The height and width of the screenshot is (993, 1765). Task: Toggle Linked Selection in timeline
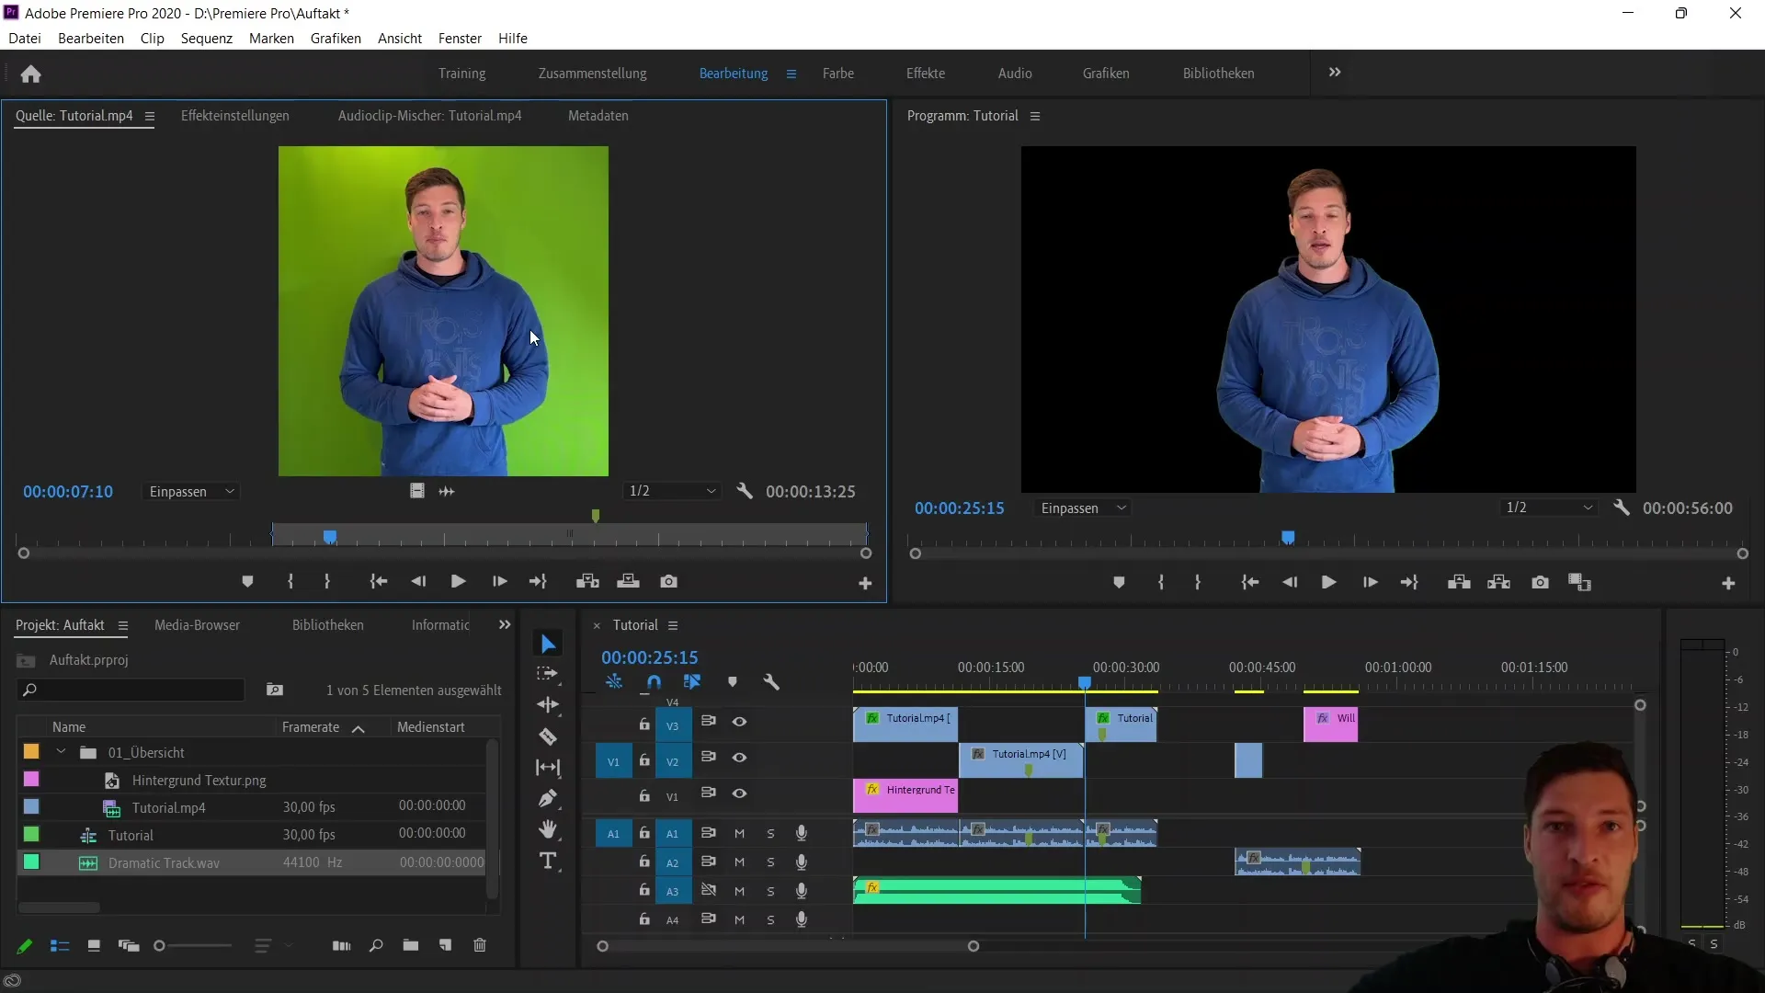692,682
